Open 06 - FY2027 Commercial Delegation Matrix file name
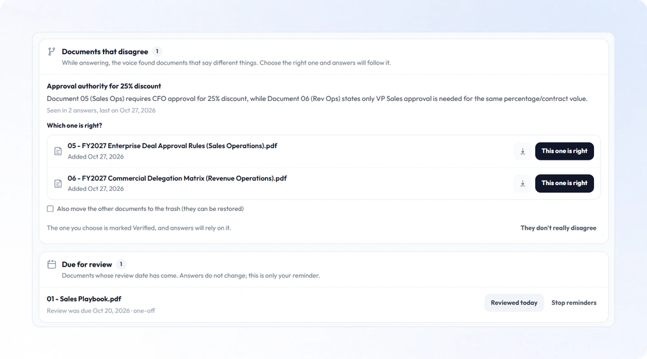 (177, 179)
